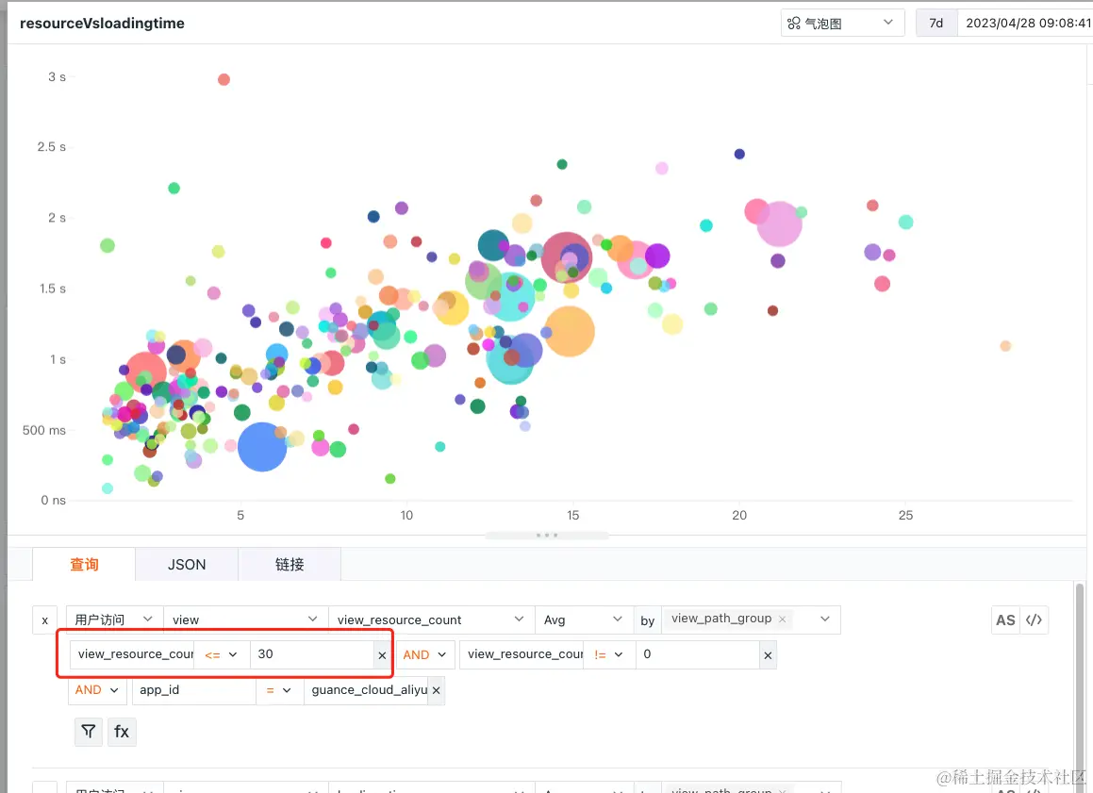Screen dimensions: 1093x793
Task: Switch to the JSON tab
Action: point(187,565)
